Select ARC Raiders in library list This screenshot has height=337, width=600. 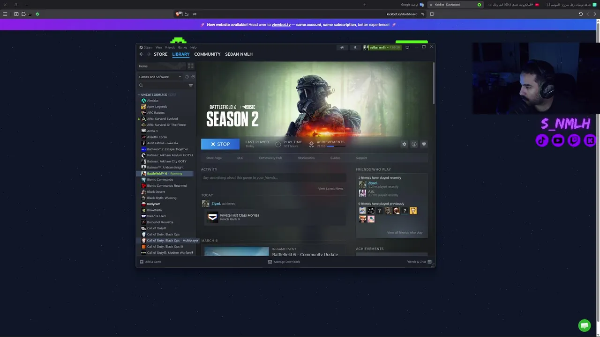click(156, 113)
